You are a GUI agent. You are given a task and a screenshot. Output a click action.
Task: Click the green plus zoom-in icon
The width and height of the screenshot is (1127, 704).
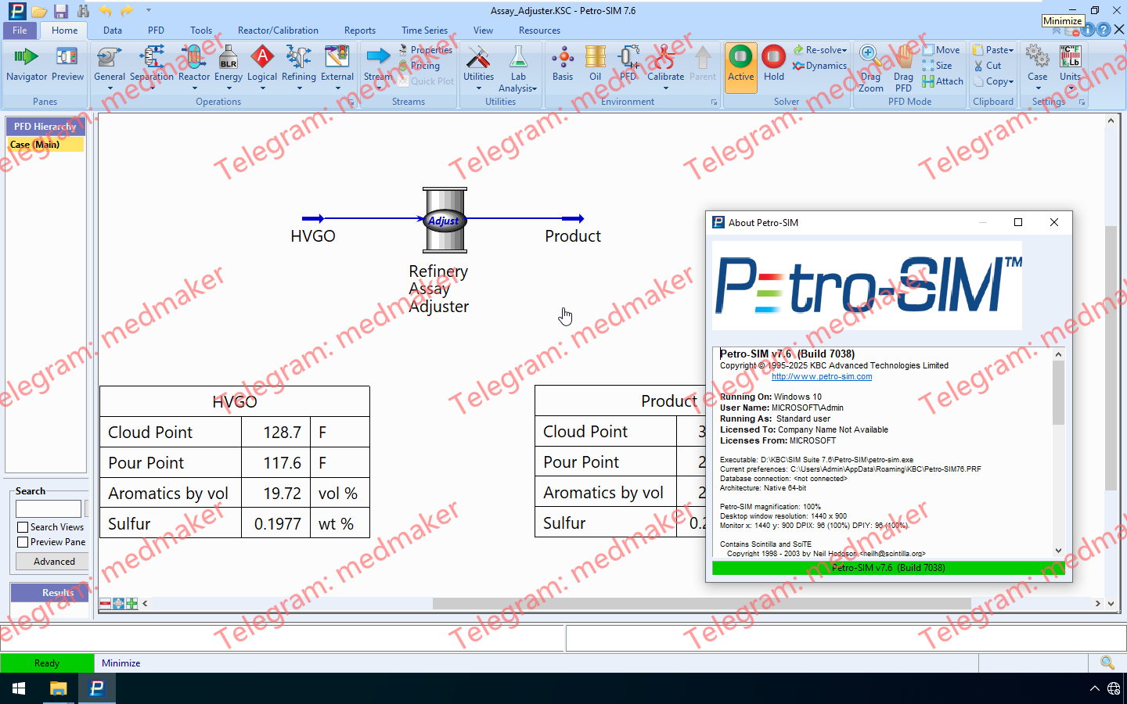click(131, 603)
